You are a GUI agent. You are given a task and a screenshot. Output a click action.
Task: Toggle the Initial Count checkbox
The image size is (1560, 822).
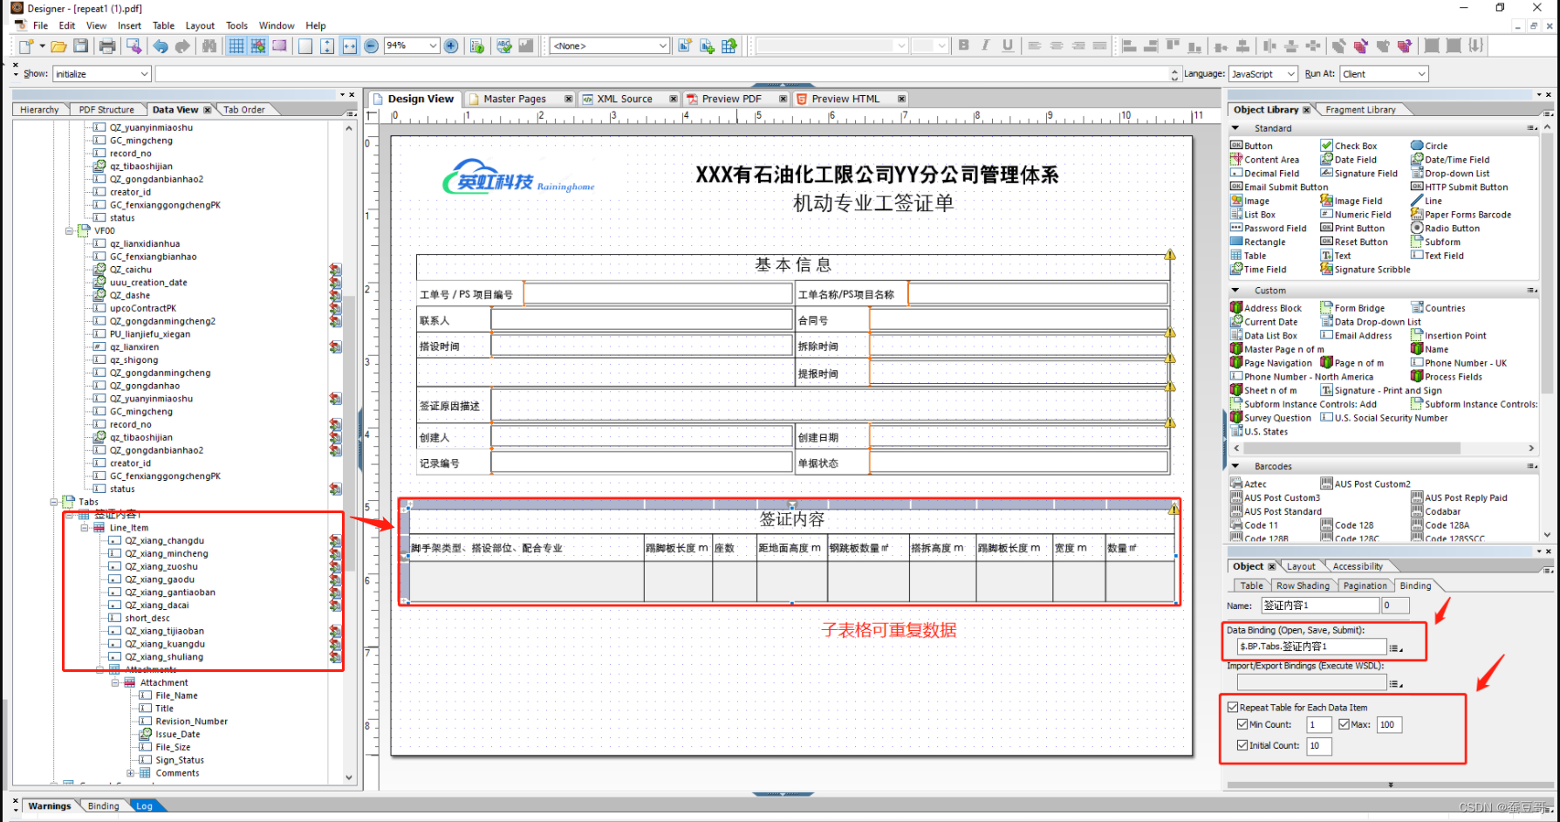(1242, 745)
